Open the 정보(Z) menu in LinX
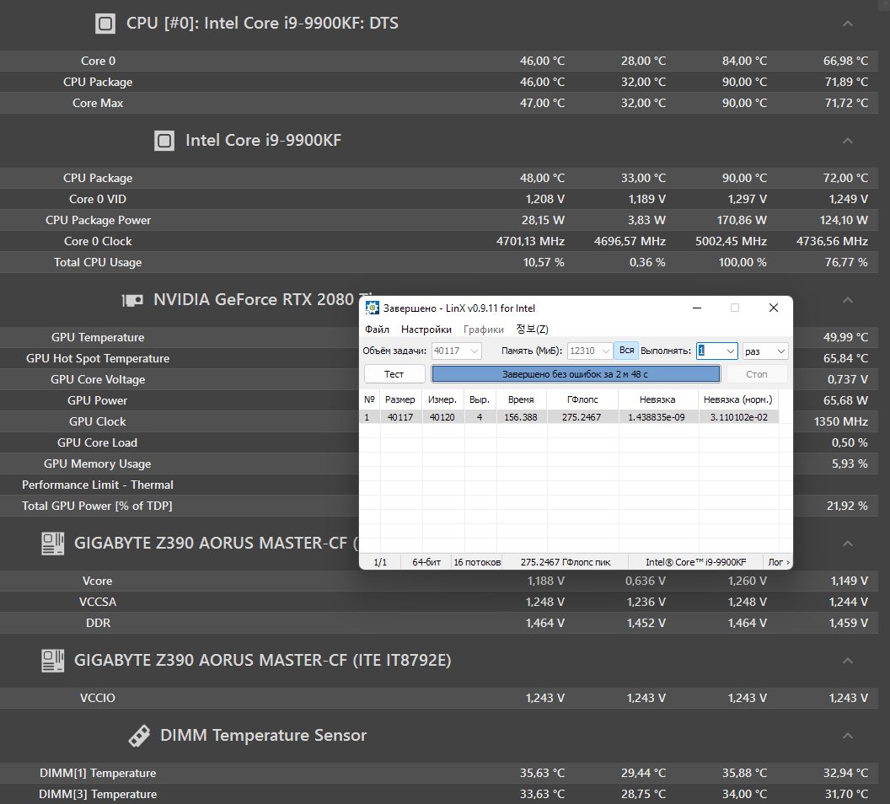Viewport: 890px width, 804px height. pos(532,330)
